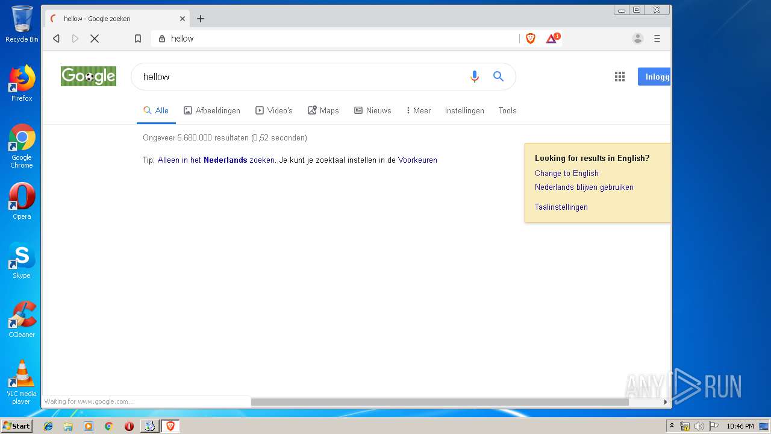Open the Brave Shields lion icon
The width and height of the screenshot is (771, 434).
531,39
